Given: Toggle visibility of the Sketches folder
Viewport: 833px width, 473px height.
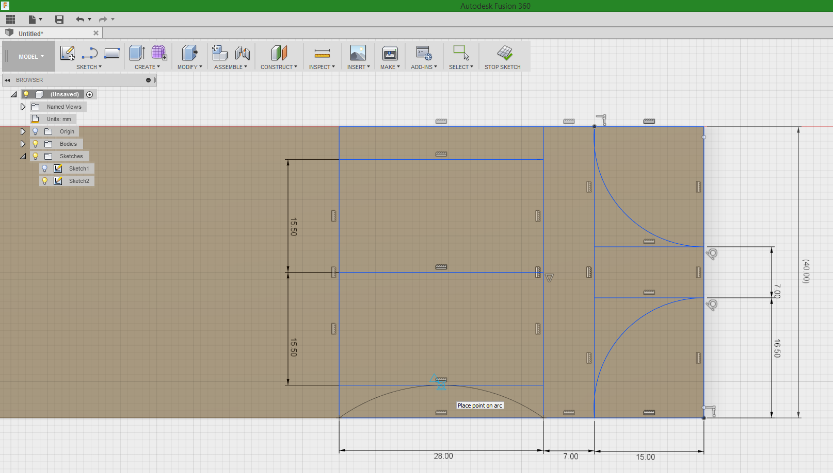Looking at the screenshot, I should pyautogui.click(x=36, y=156).
